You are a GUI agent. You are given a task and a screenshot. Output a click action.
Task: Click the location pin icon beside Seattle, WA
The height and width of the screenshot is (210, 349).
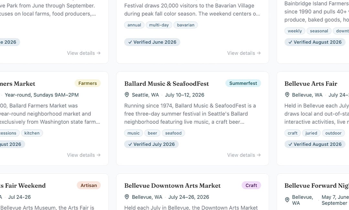127,95
